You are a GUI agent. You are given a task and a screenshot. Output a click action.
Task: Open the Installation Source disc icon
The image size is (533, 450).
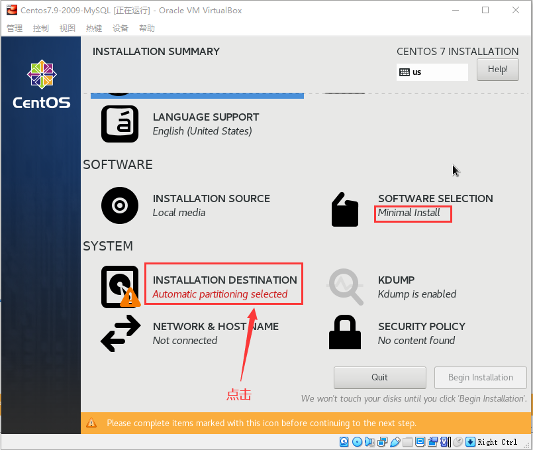120,205
